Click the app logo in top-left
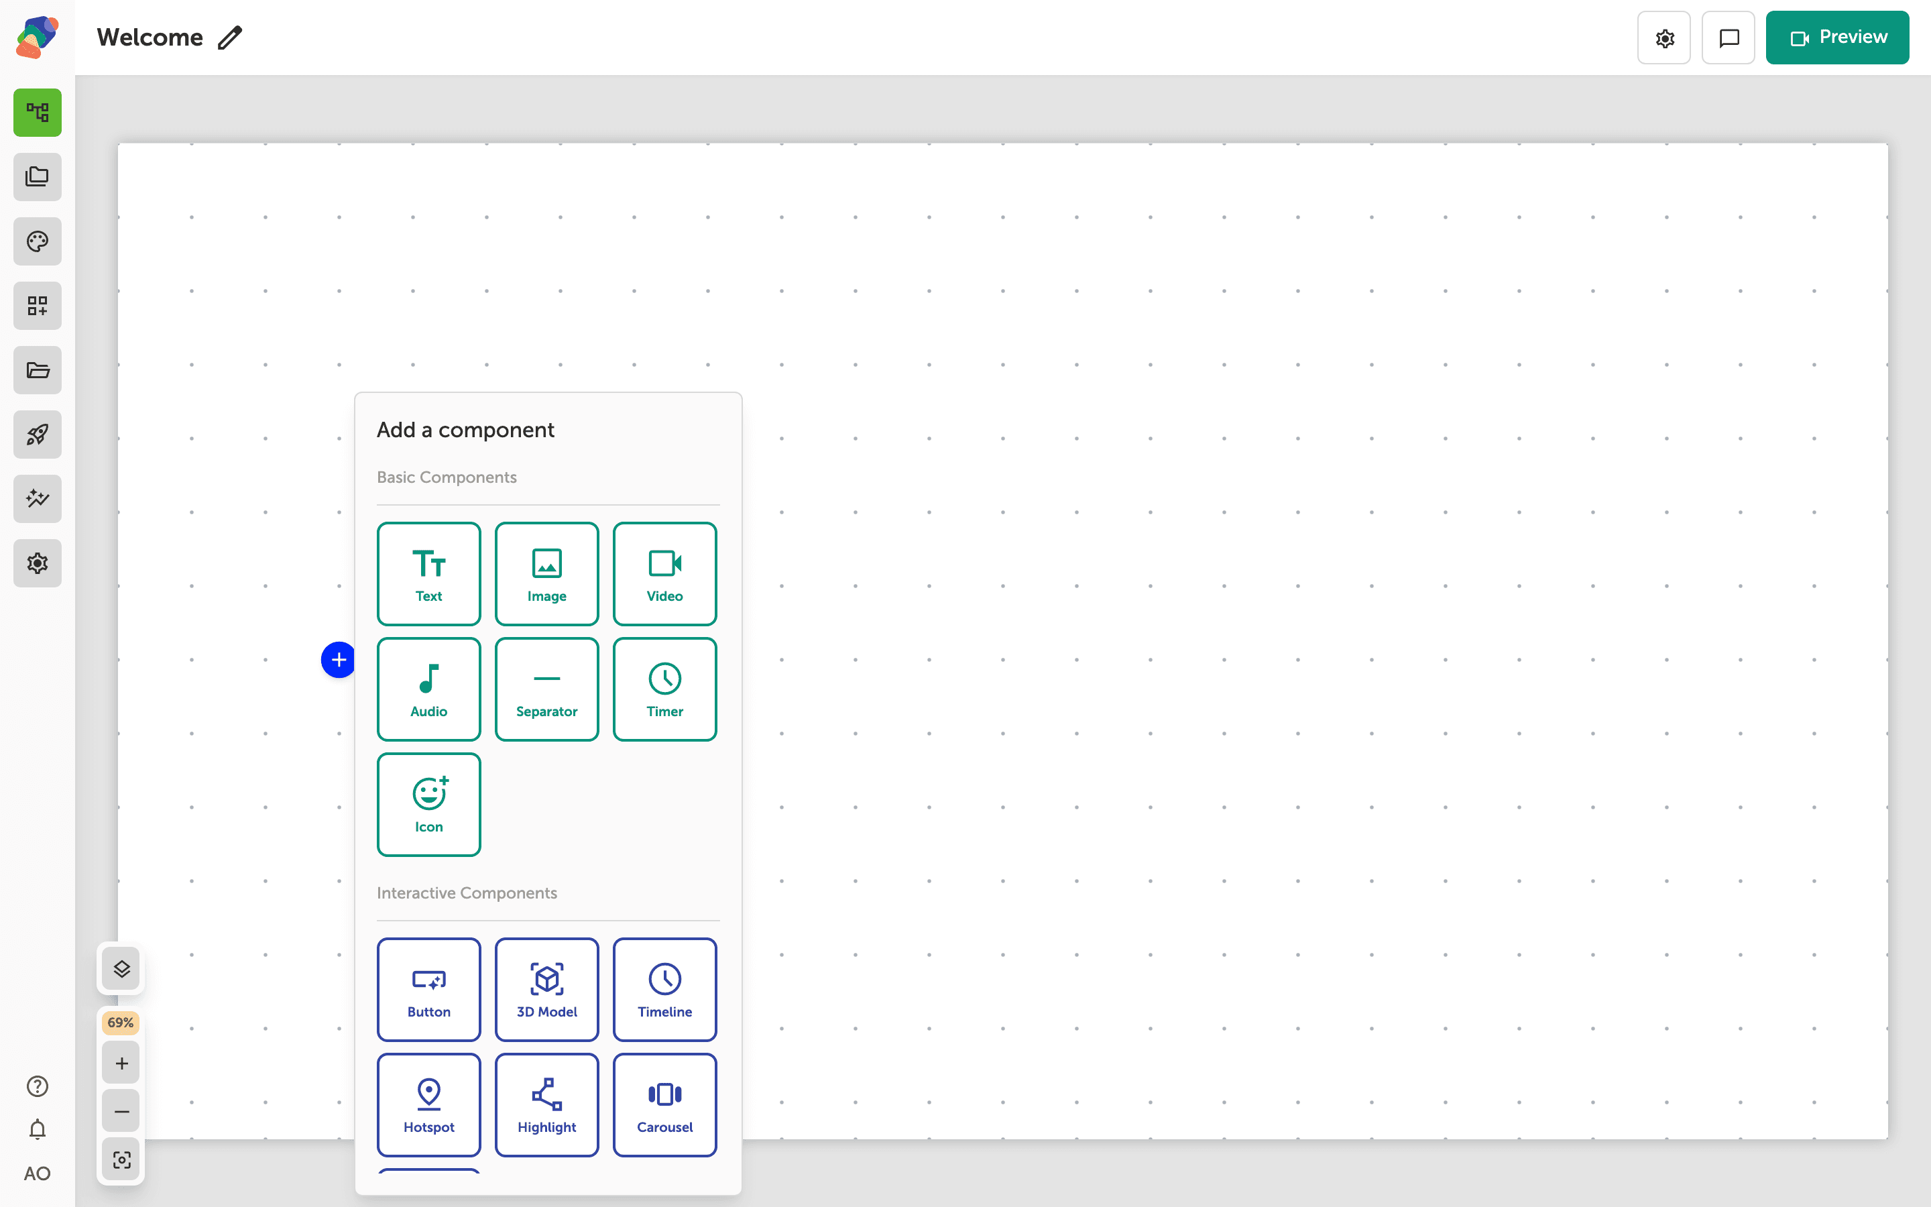The width and height of the screenshot is (1931, 1207). pyautogui.click(x=38, y=38)
